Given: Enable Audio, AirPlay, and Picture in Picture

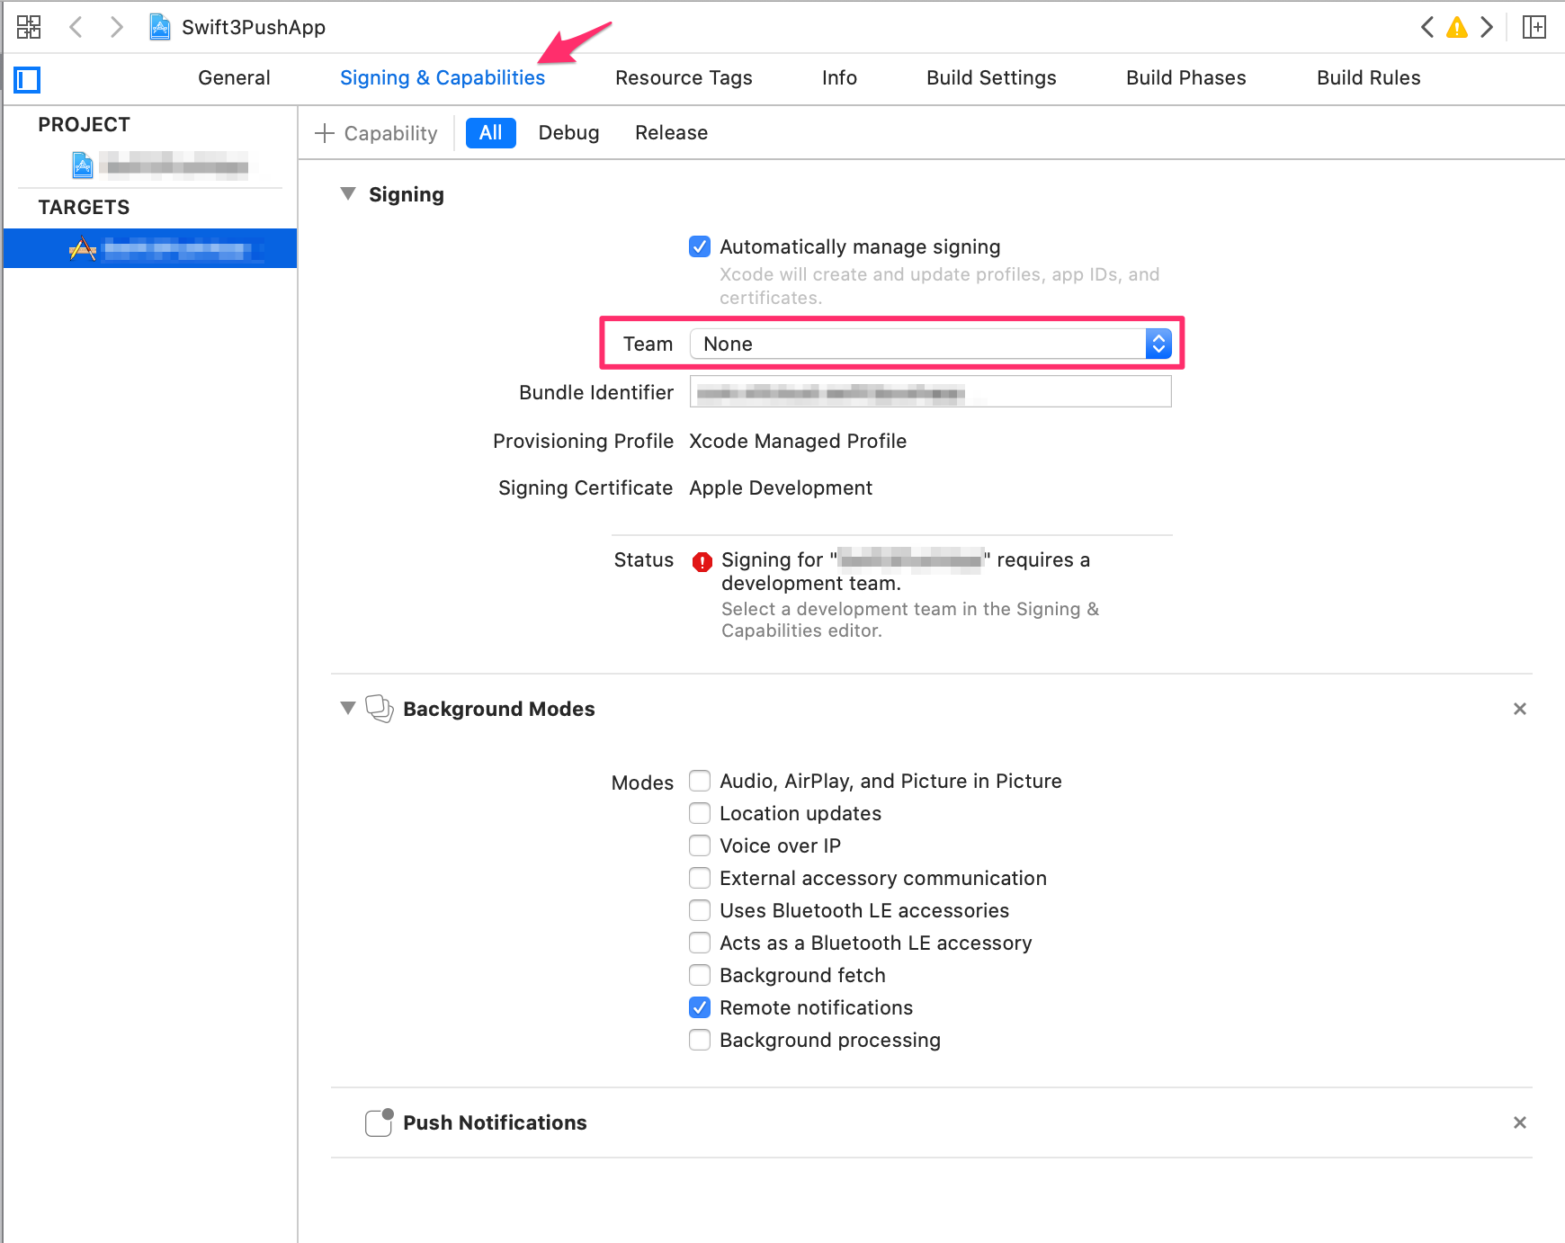Looking at the screenshot, I should pyautogui.click(x=700, y=781).
